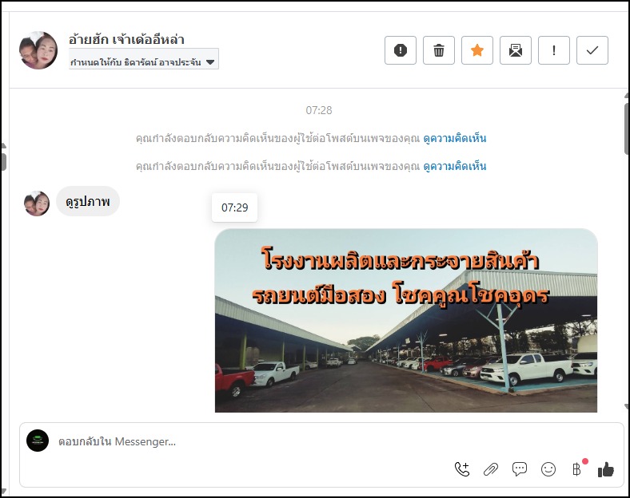The height and width of the screenshot is (498, 630).
Task: Click the ดูรูปภาพ message bubble
Action: pos(88,201)
